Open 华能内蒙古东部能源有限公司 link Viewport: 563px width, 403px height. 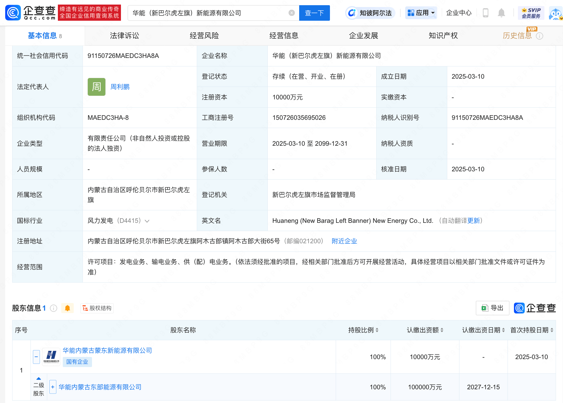tap(100, 387)
